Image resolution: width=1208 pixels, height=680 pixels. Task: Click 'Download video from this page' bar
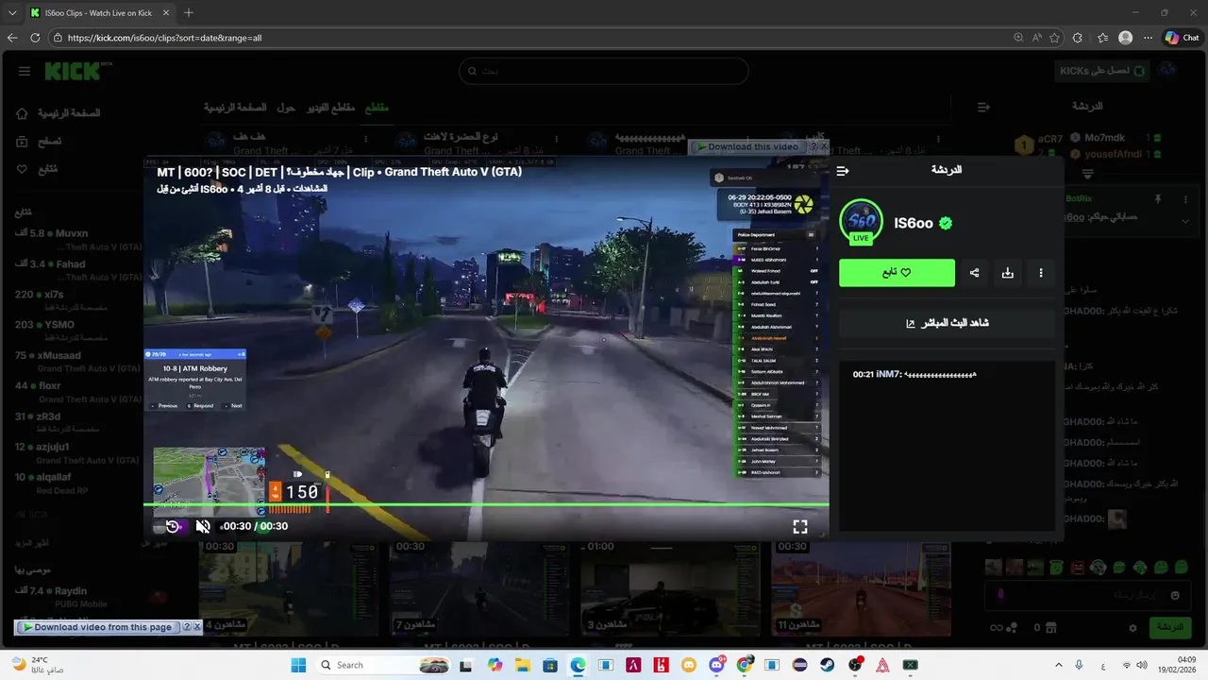click(97, 627)
